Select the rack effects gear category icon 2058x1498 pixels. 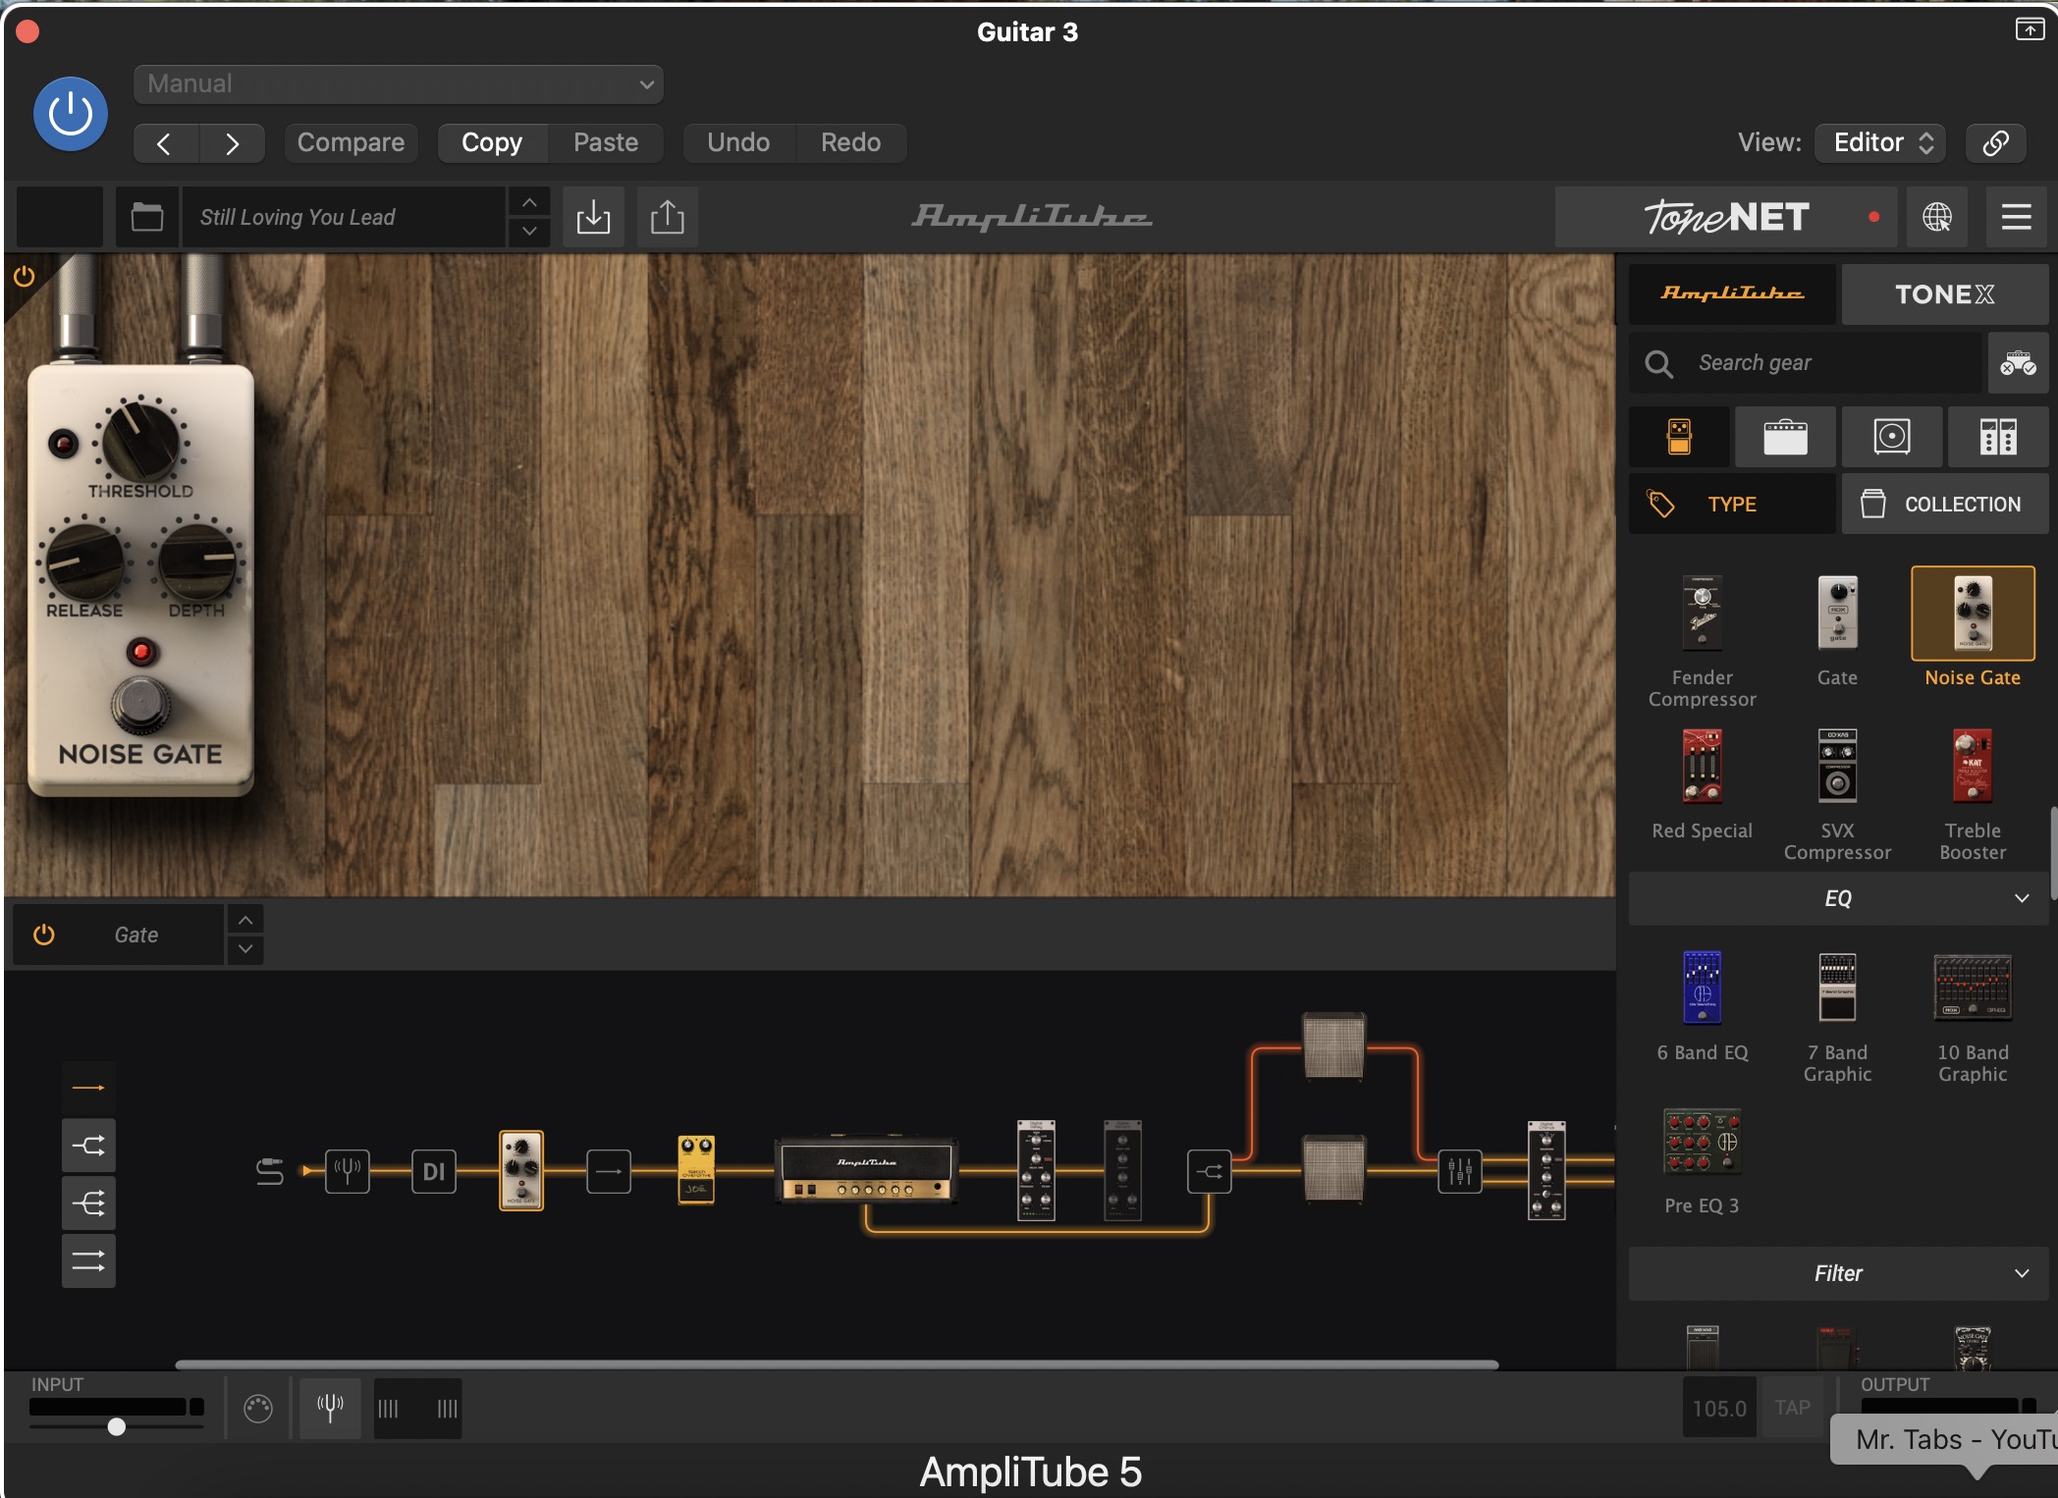tap(1998, 437)
